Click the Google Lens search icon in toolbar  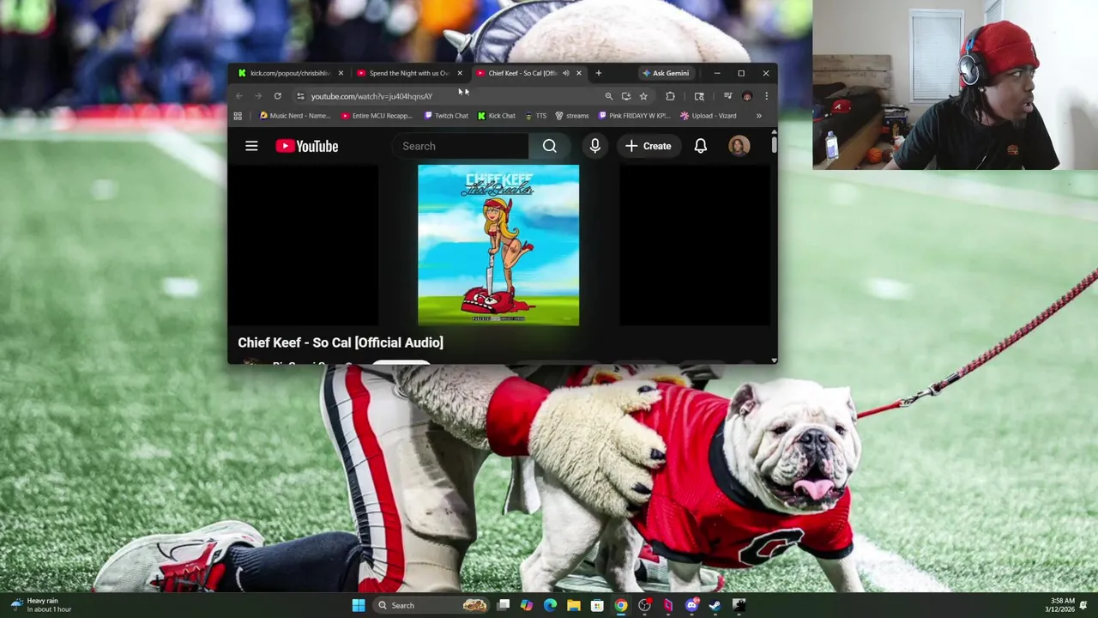699,96
